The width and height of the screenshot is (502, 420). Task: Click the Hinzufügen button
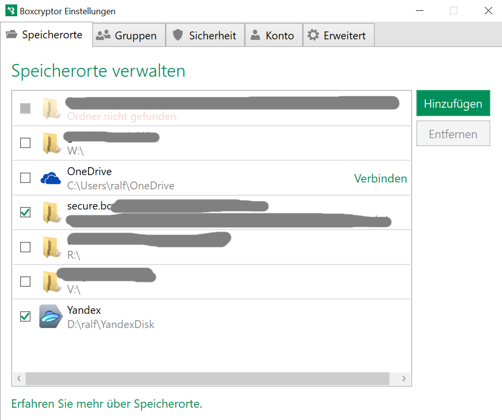(453, 103)
